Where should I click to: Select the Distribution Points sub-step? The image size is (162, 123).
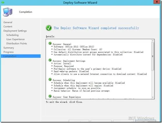[17, 44]
